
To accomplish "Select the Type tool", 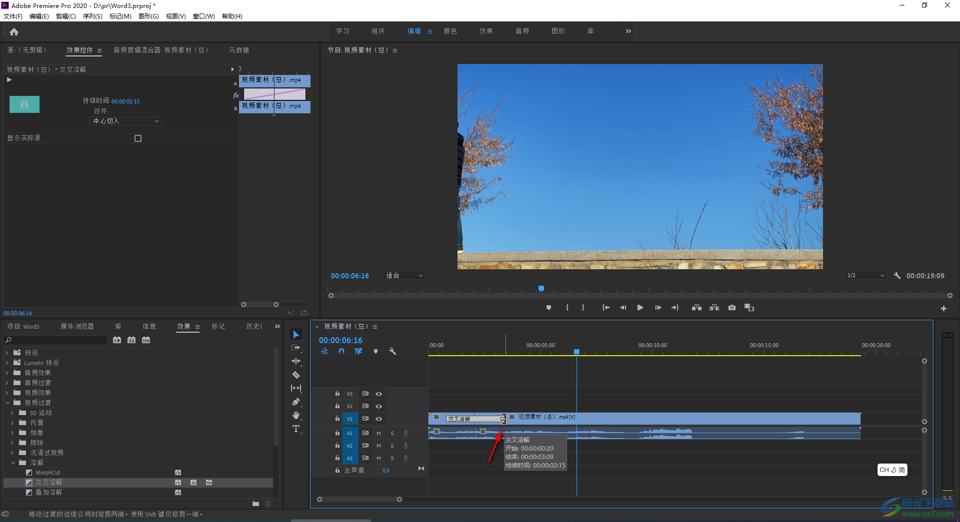I will 296,429.
